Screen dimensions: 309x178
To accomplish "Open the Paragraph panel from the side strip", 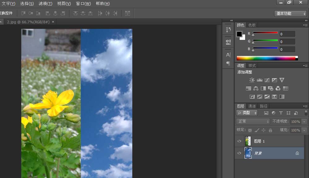I will coord(228,63).
